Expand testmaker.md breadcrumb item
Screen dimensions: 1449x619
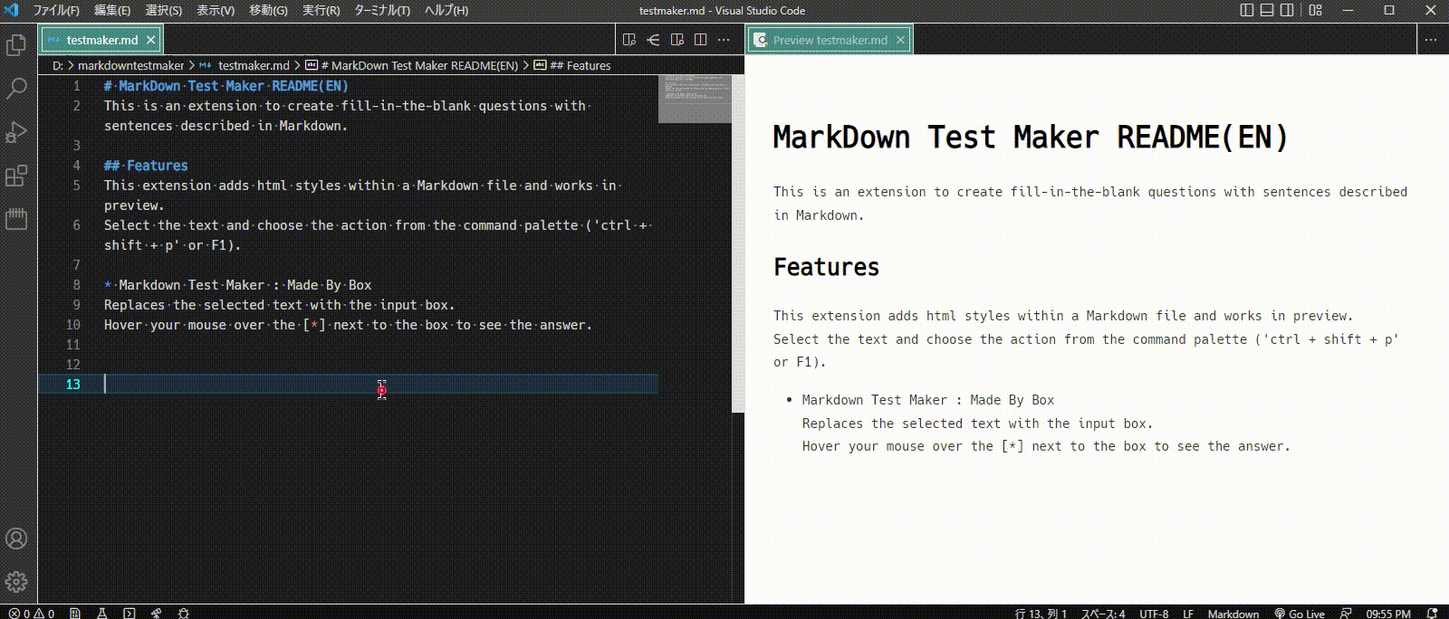[x=245, y=65]
